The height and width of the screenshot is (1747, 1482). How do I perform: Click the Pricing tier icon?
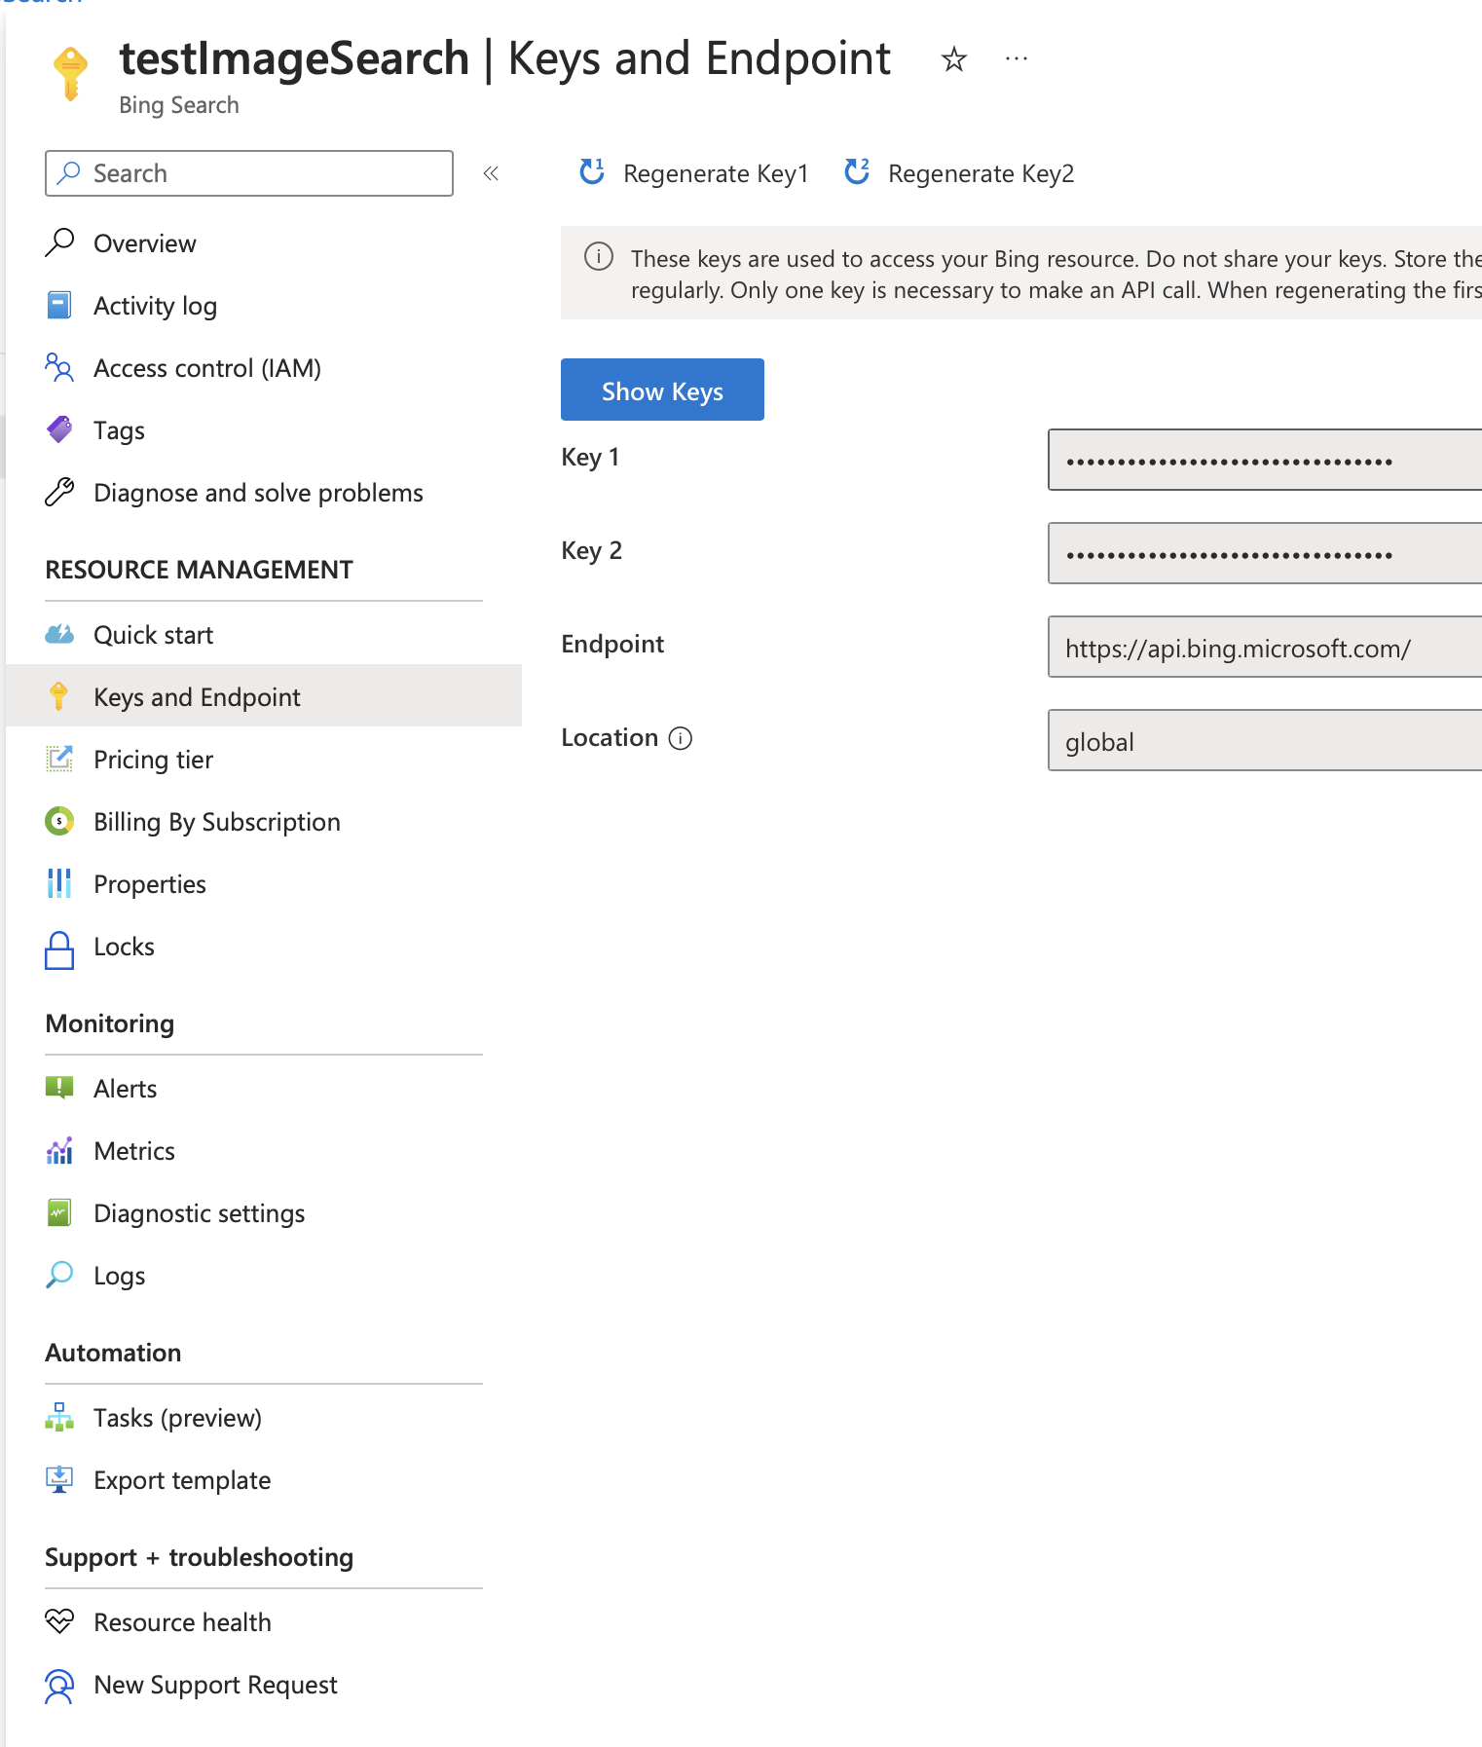click(x=59, y=759)
